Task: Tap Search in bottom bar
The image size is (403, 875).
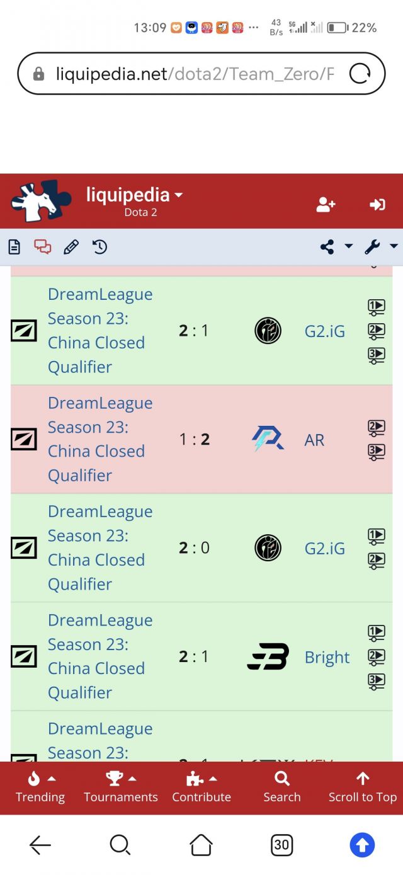Action: [x=282, y=787]
